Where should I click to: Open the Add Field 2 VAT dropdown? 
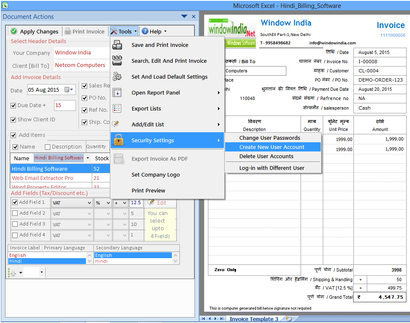(x=89, y=214)
